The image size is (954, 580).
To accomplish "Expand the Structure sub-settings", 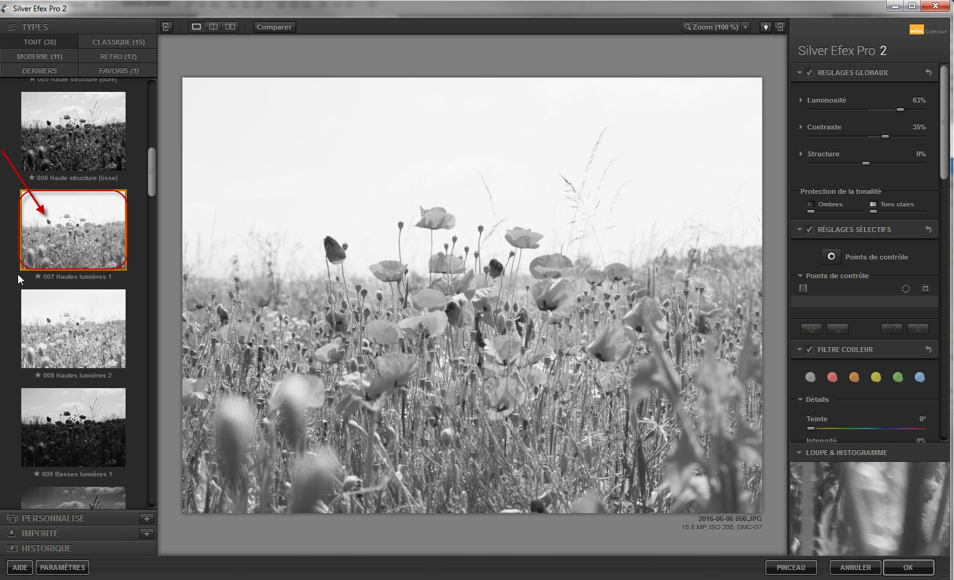I will tap(801, 154).
